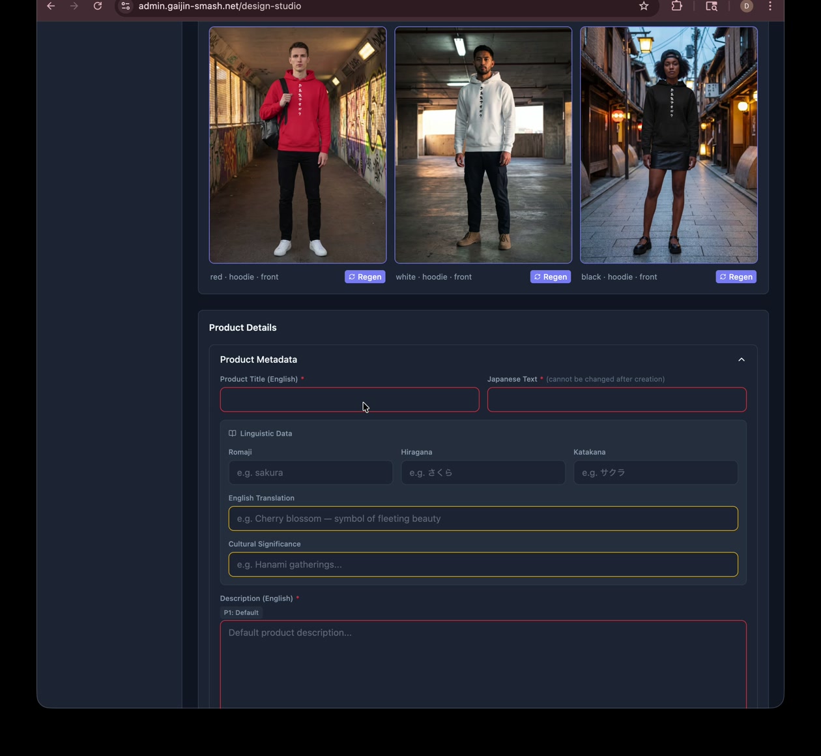The height and width of the screenshot is (756, 821).
Task: Click the book icon next to Linguistic Data
Action: coord(232,432)
